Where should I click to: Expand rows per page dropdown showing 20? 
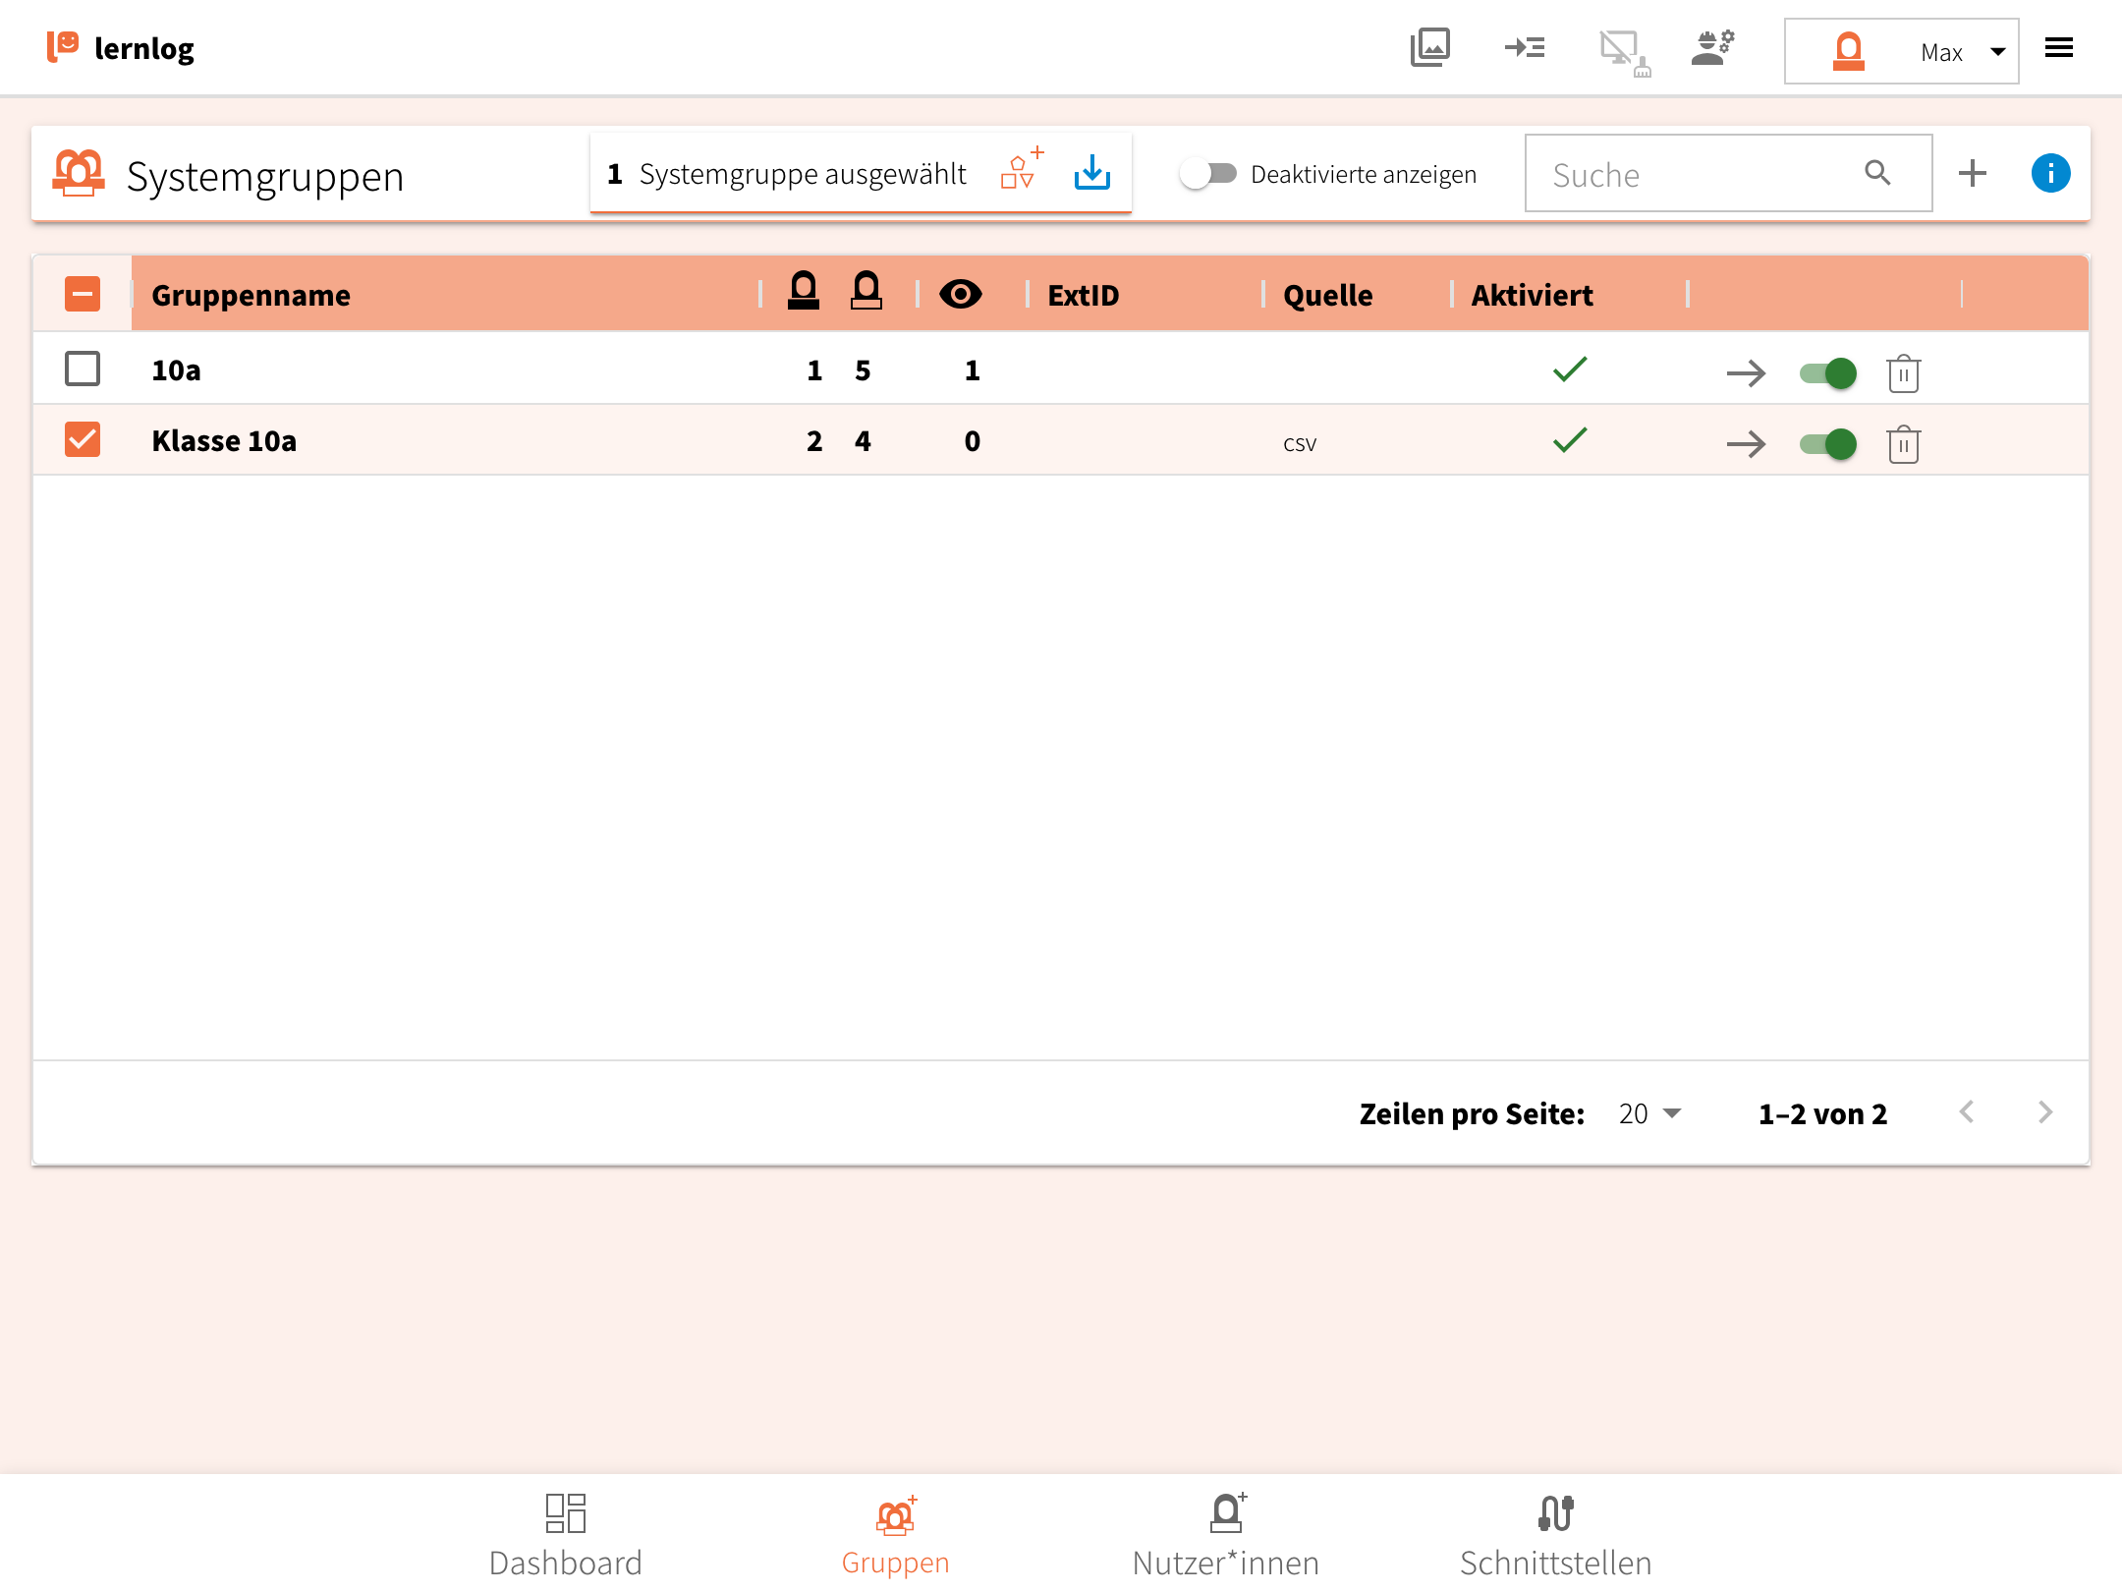point(1650,1113)
